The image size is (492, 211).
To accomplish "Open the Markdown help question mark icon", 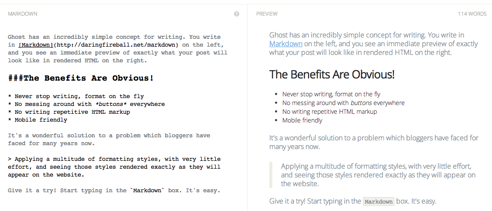I will pos(237,14).
